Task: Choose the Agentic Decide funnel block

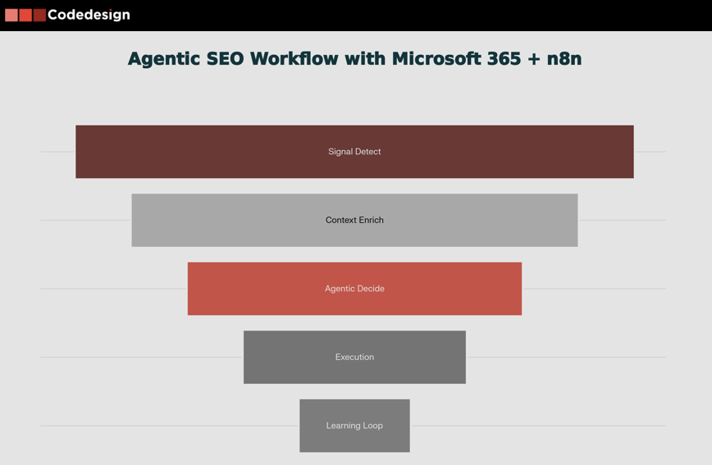Action: point(354,289)
